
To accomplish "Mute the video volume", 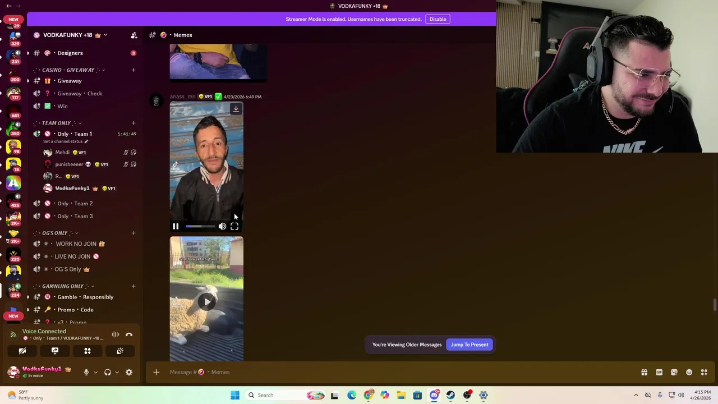I will point(222,226).
